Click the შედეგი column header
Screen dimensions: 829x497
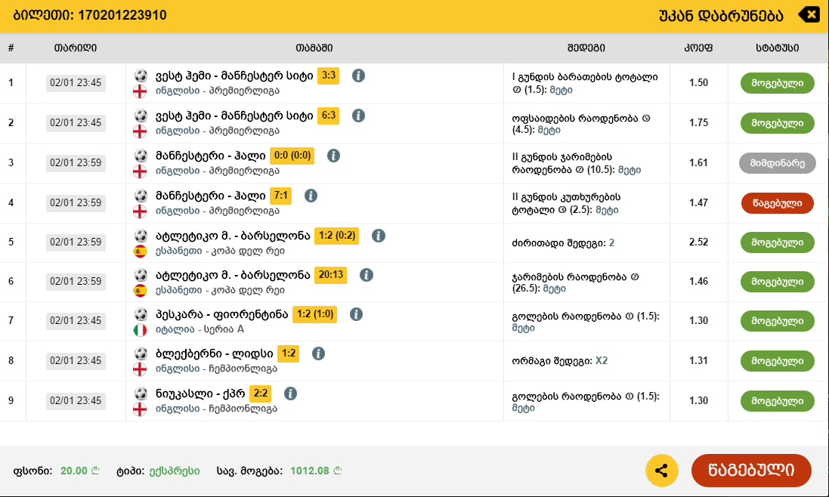tap(586, 48)
